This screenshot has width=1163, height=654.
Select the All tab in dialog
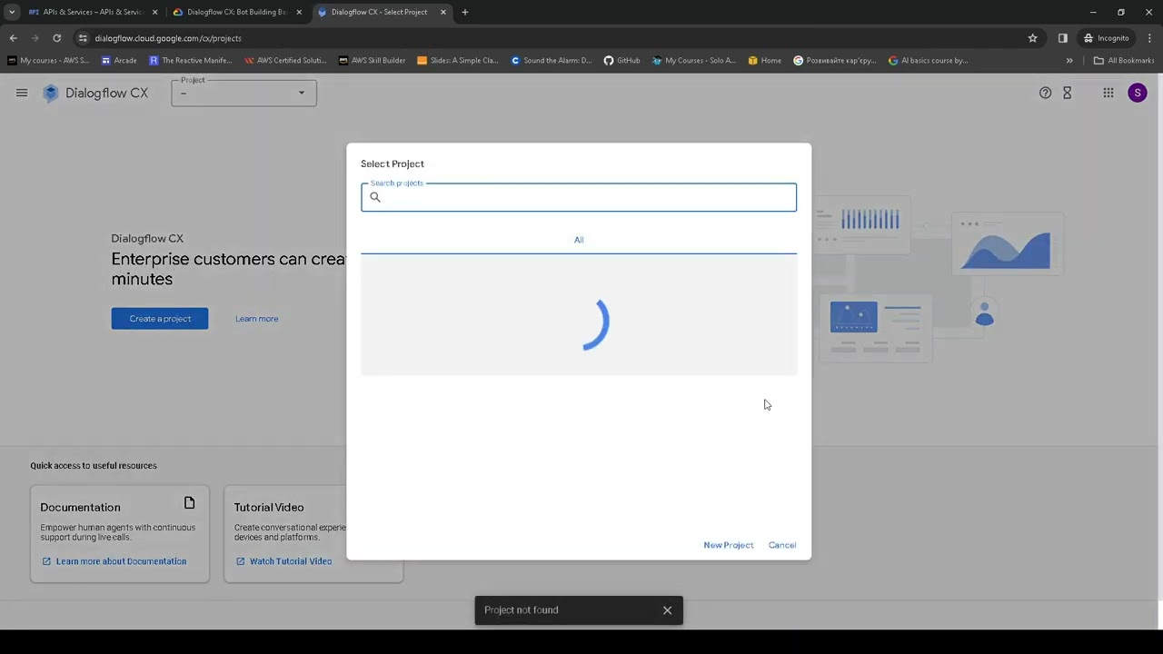point(579,240)
